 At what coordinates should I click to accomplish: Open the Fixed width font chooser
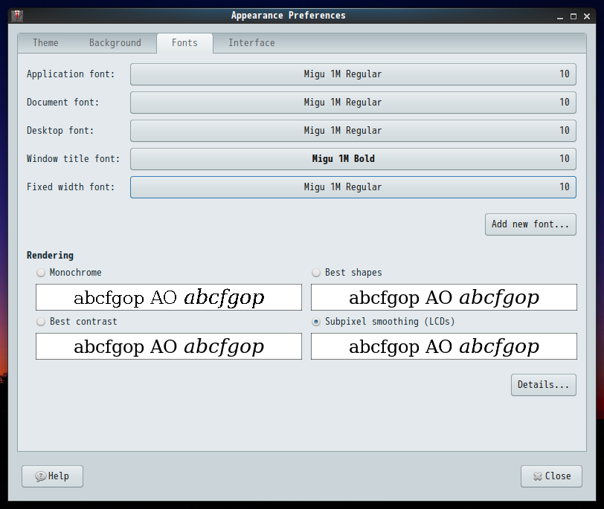(353, 187)
